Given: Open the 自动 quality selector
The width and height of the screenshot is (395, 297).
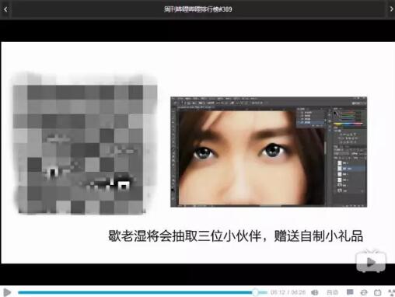Looking at the screenshot, I should (332, 292).
